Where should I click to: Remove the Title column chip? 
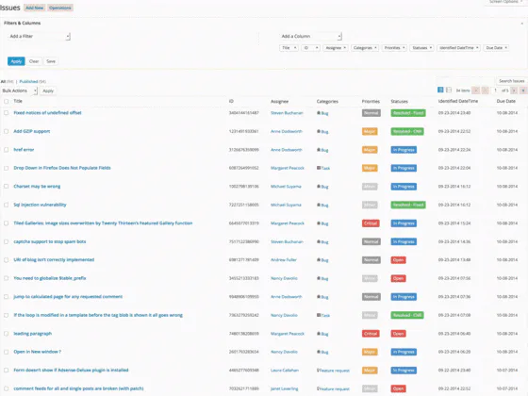(x=295, y=48)
